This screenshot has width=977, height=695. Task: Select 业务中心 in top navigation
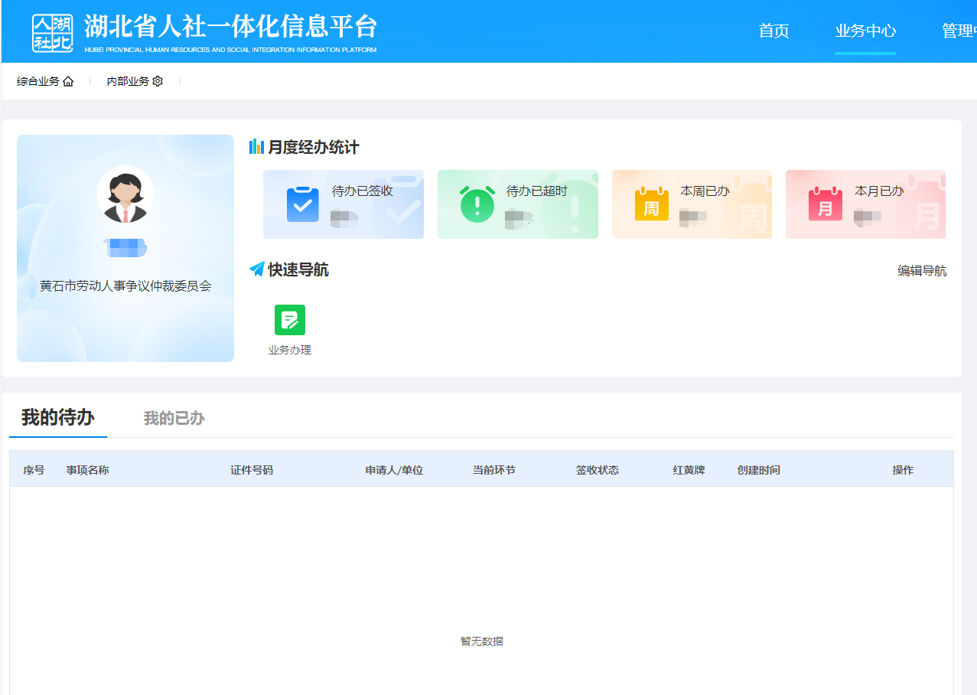coord(865,31)
